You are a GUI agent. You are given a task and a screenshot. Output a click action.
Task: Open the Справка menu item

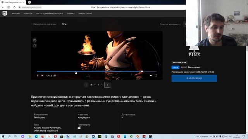pyautogui.click(x=71, y=14)
